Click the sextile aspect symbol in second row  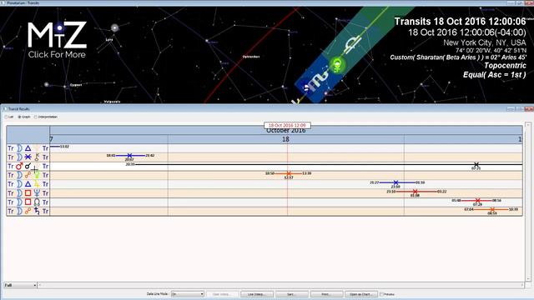[x=28, y=157]
